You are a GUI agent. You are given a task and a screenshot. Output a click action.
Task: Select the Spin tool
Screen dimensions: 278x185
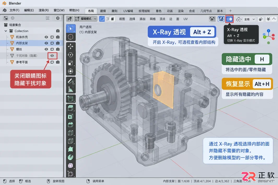[x=70, y=157]
